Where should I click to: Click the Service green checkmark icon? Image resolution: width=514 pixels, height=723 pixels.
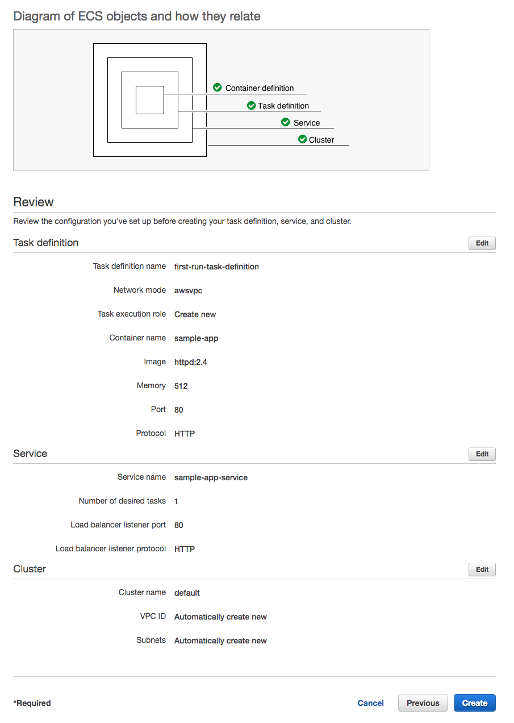point(286,122)
